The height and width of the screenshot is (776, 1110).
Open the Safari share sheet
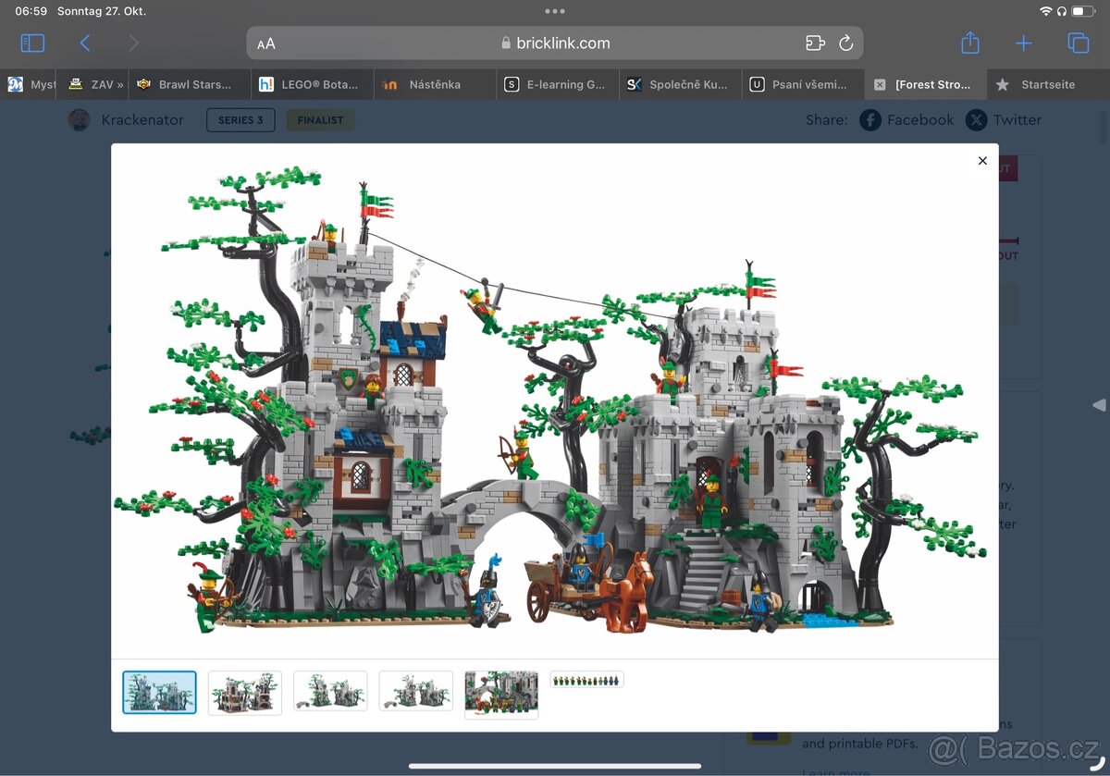(969, 43)
